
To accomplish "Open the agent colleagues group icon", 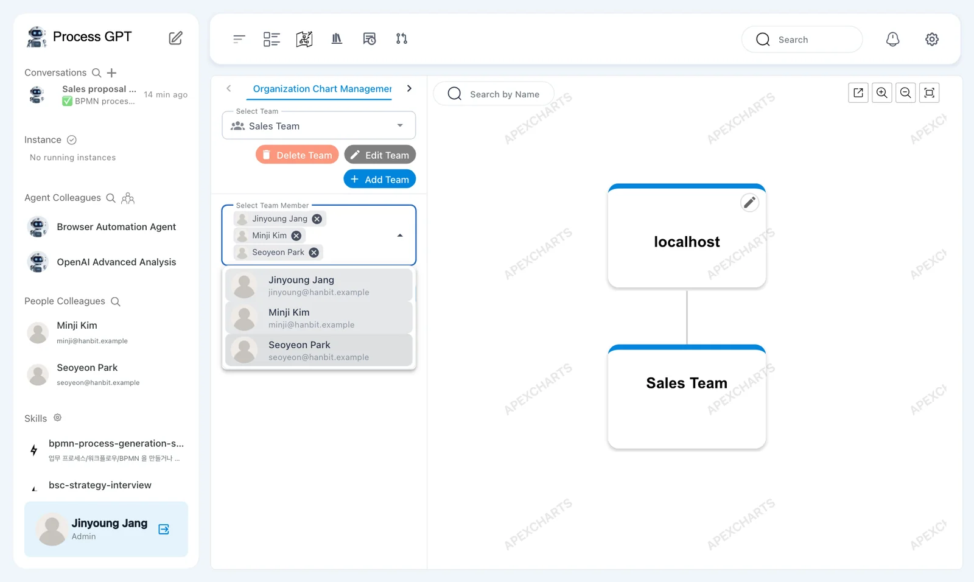I will click(128, 198).
